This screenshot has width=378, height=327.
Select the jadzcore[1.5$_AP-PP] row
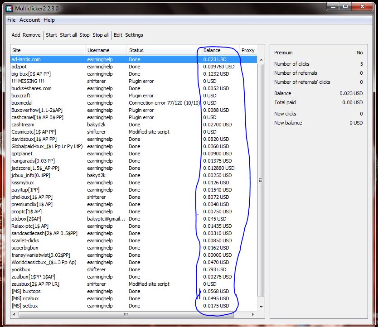click(134, 168)
